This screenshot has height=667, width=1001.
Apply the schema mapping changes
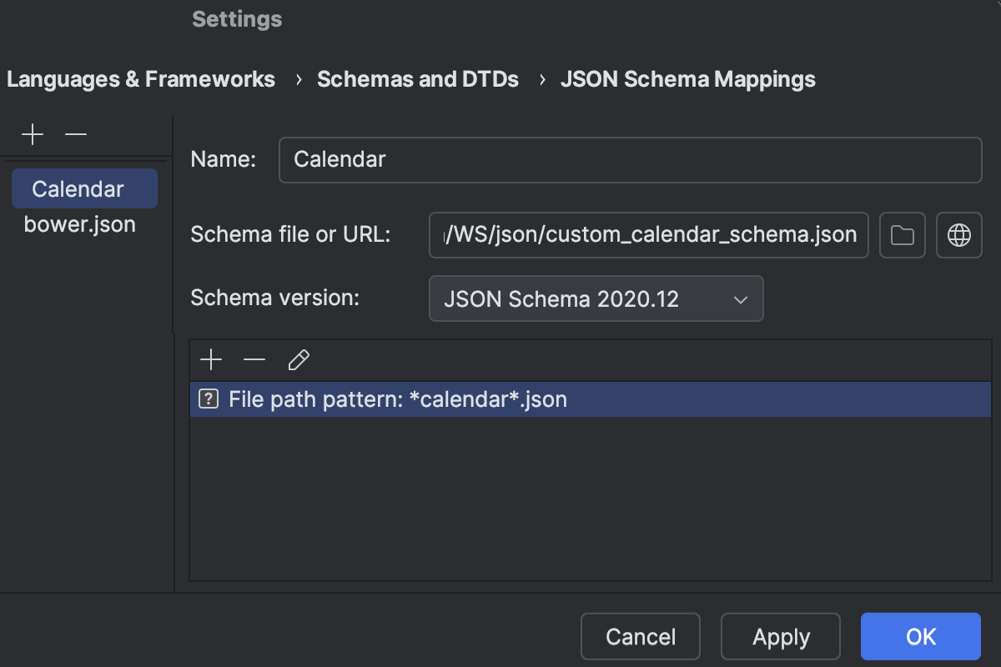point(780,636)
